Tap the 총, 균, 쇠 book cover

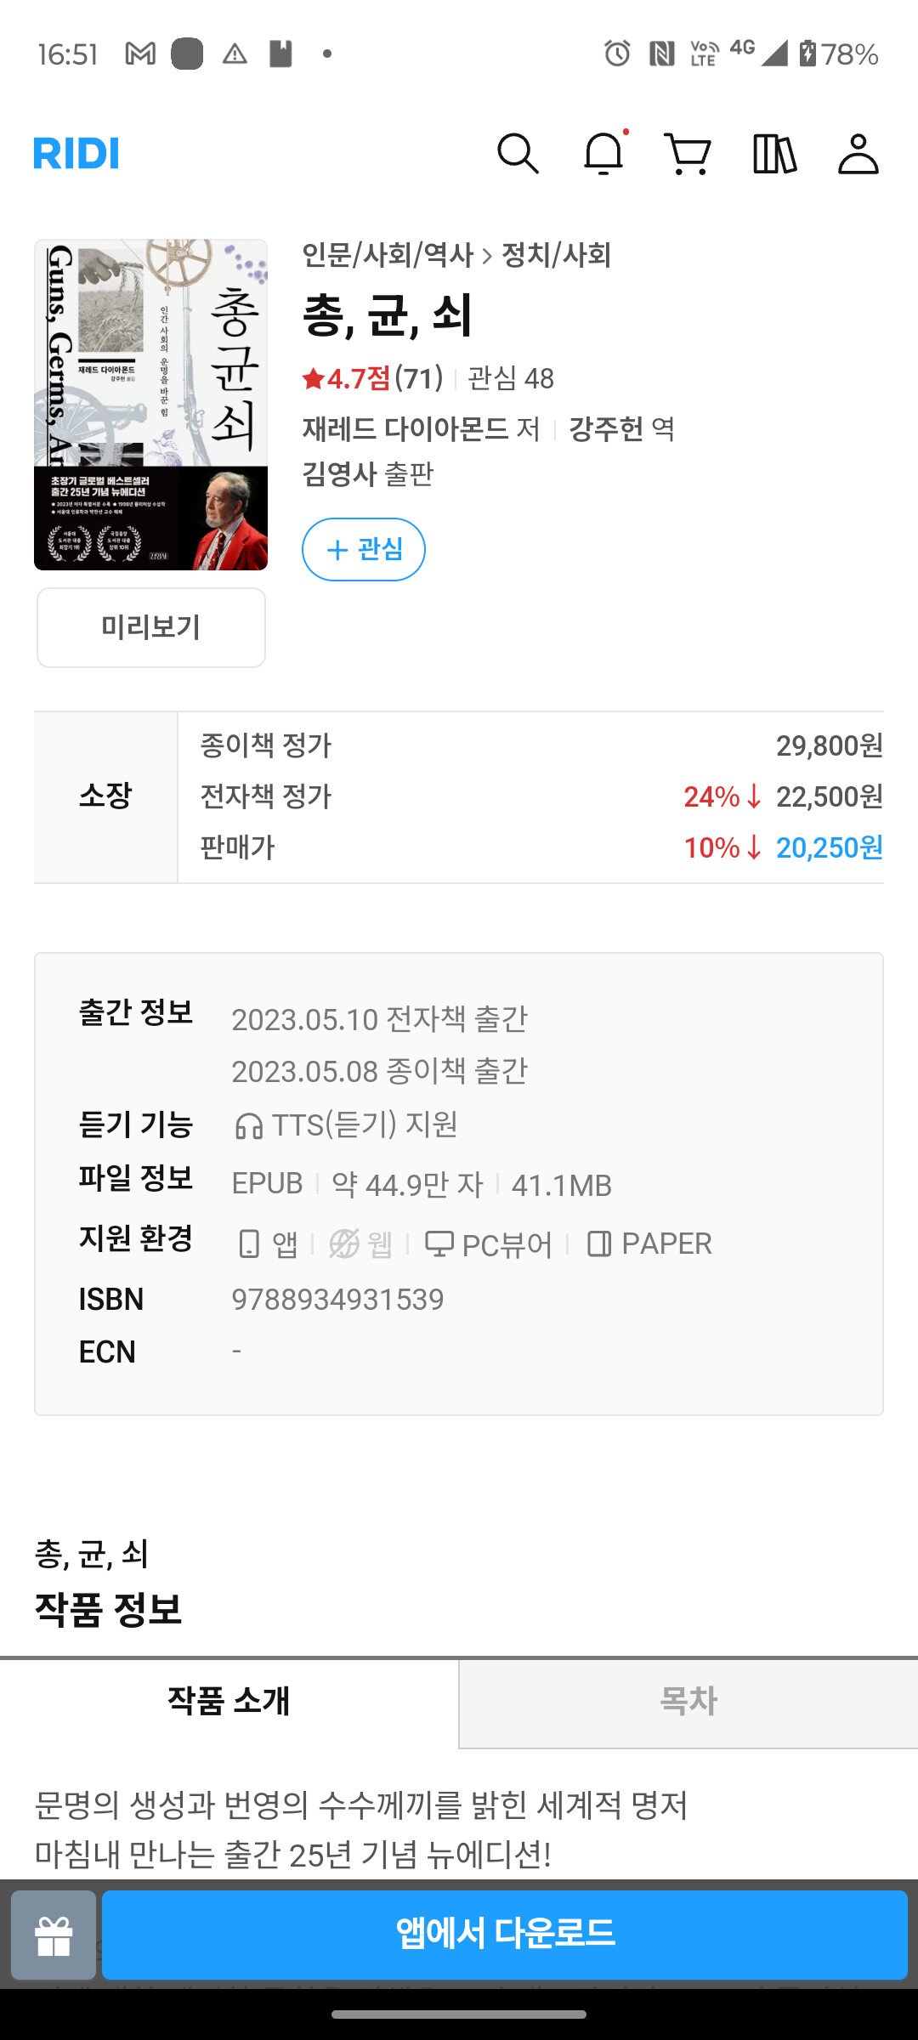pos(151,405)
